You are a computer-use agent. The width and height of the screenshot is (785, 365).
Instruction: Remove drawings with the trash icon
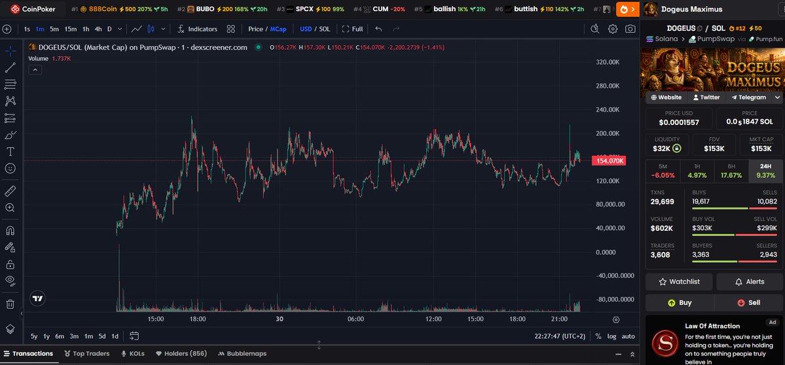[x=10, y=304]
